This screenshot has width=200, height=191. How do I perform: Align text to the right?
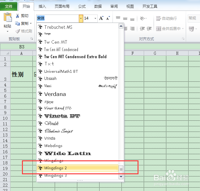(132, 28)
